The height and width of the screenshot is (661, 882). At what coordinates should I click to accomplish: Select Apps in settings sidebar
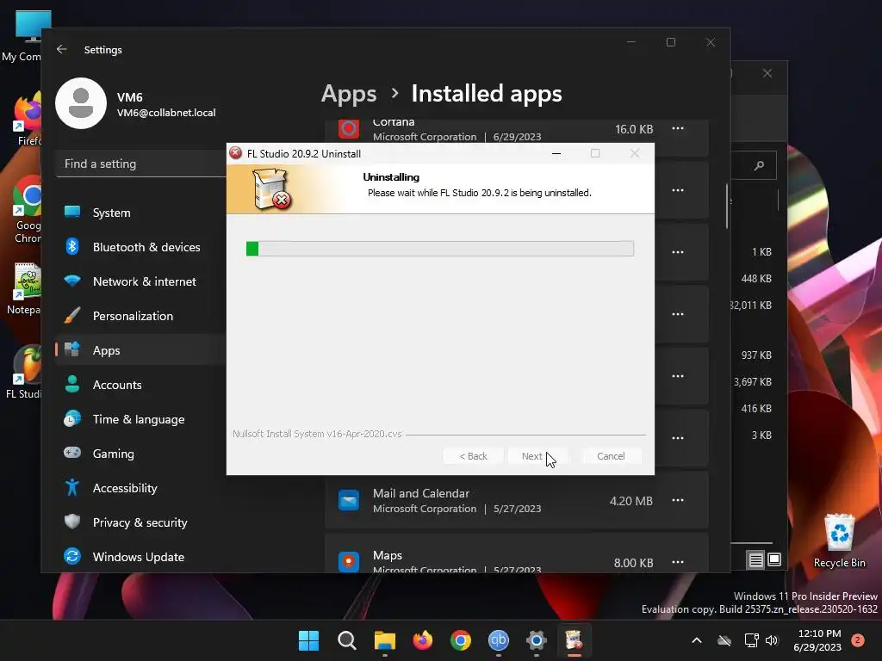(x=140, y=350)
